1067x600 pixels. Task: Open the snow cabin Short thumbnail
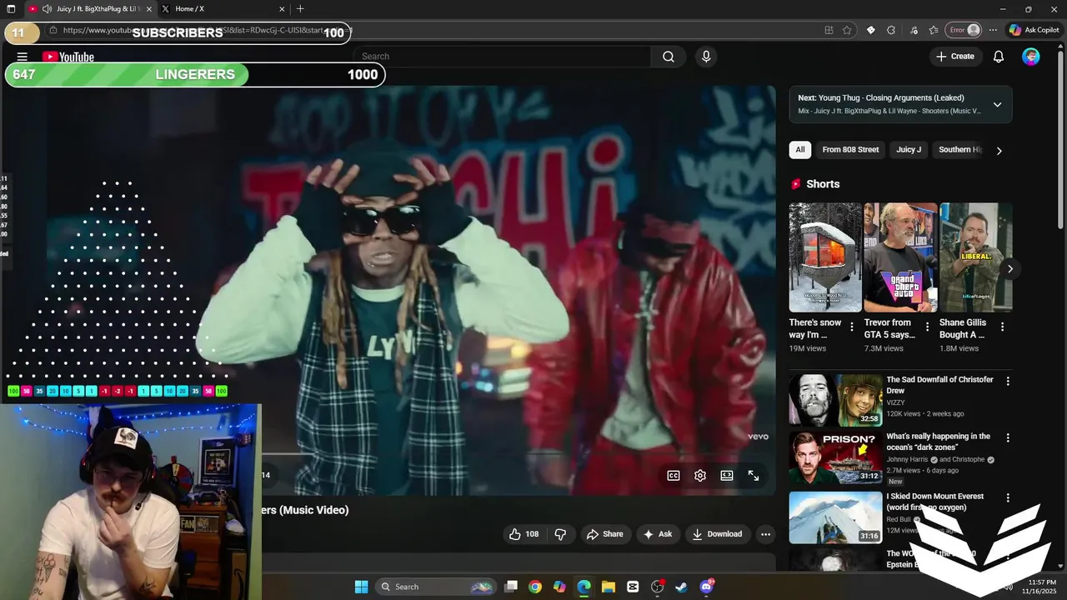coord(825,257)
